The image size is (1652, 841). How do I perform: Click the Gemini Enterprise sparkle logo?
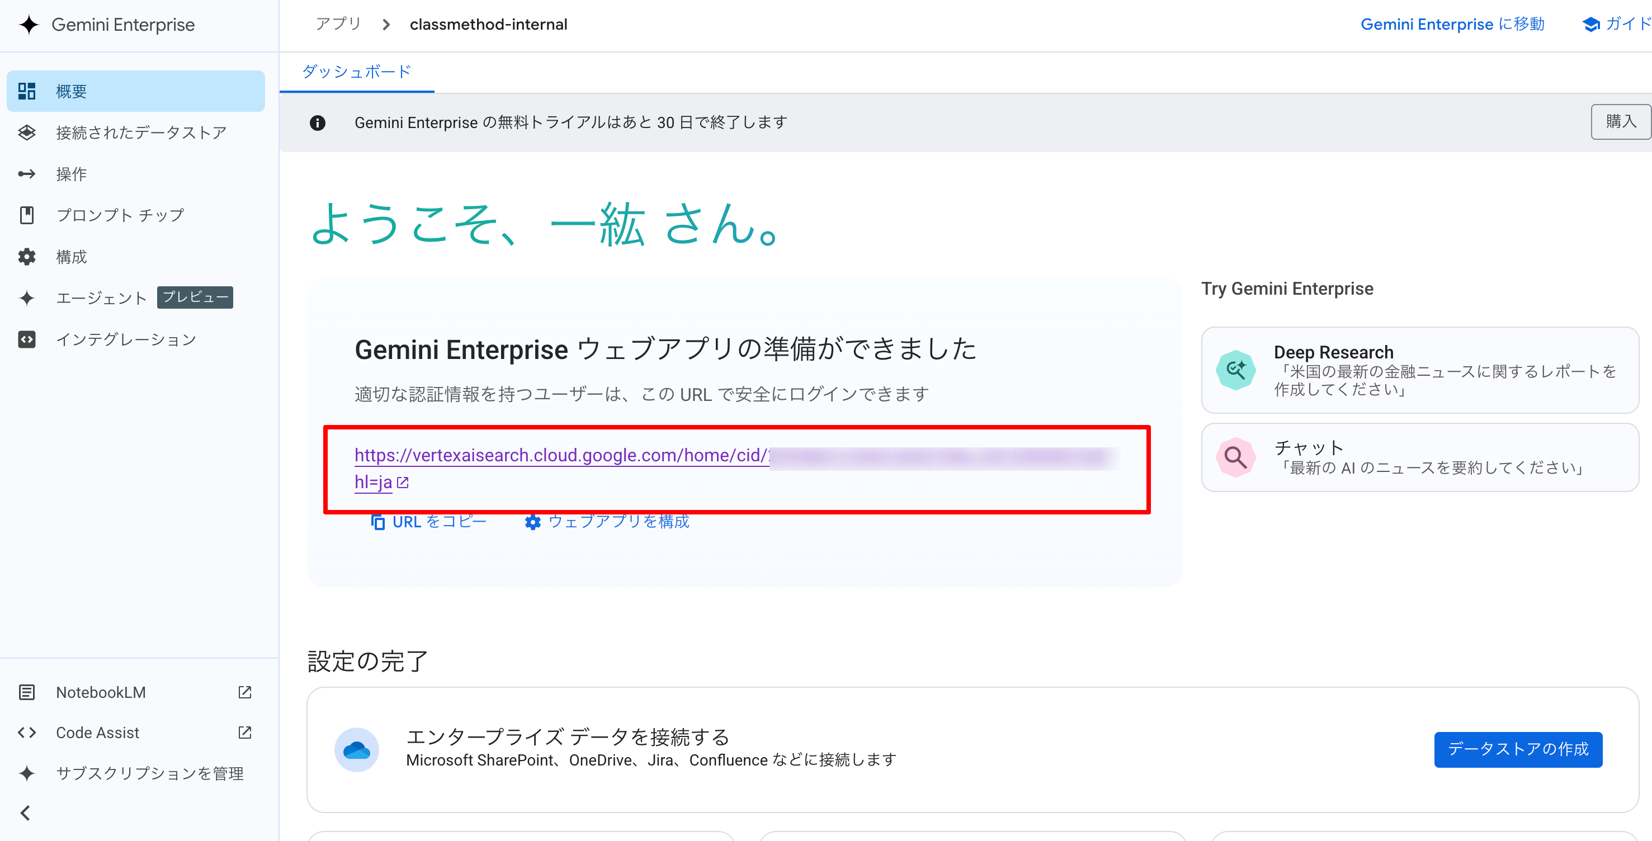pyautogui.click(x=29, y=25)
